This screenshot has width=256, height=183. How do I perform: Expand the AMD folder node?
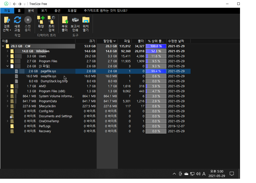tap(7, 86)
